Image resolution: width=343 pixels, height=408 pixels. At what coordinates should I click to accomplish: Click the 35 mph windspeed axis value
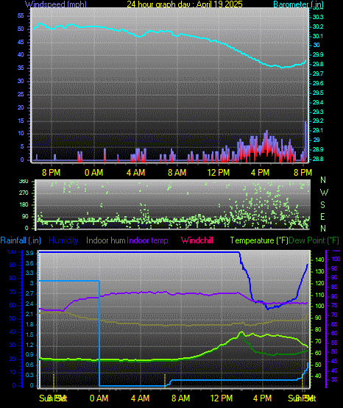coord(21,68)
